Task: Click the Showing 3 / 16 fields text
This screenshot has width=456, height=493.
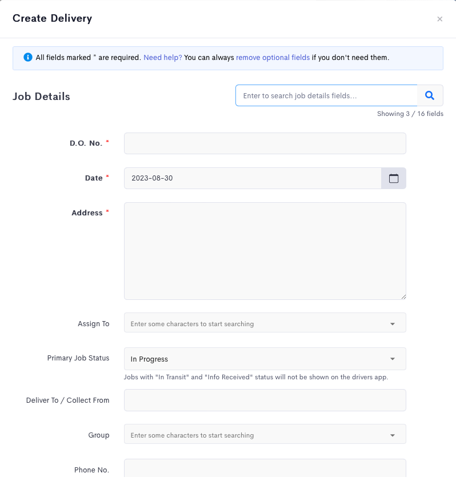Action: point(410,114)
